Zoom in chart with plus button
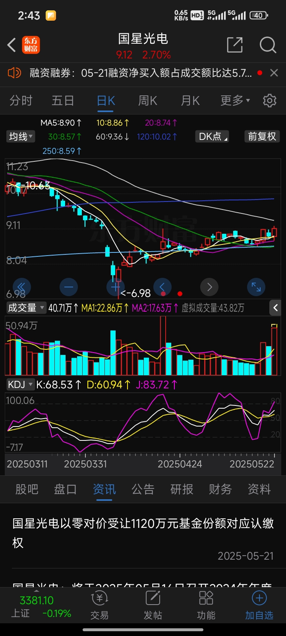 116,287
